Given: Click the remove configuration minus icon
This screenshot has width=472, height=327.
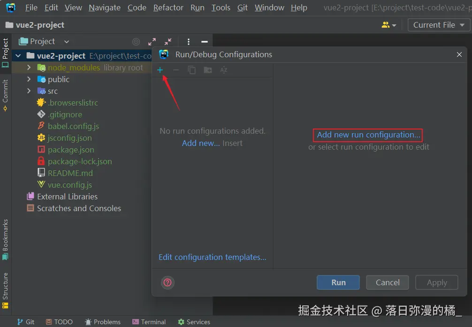Looking at the screenshot, I should [176, 69].
